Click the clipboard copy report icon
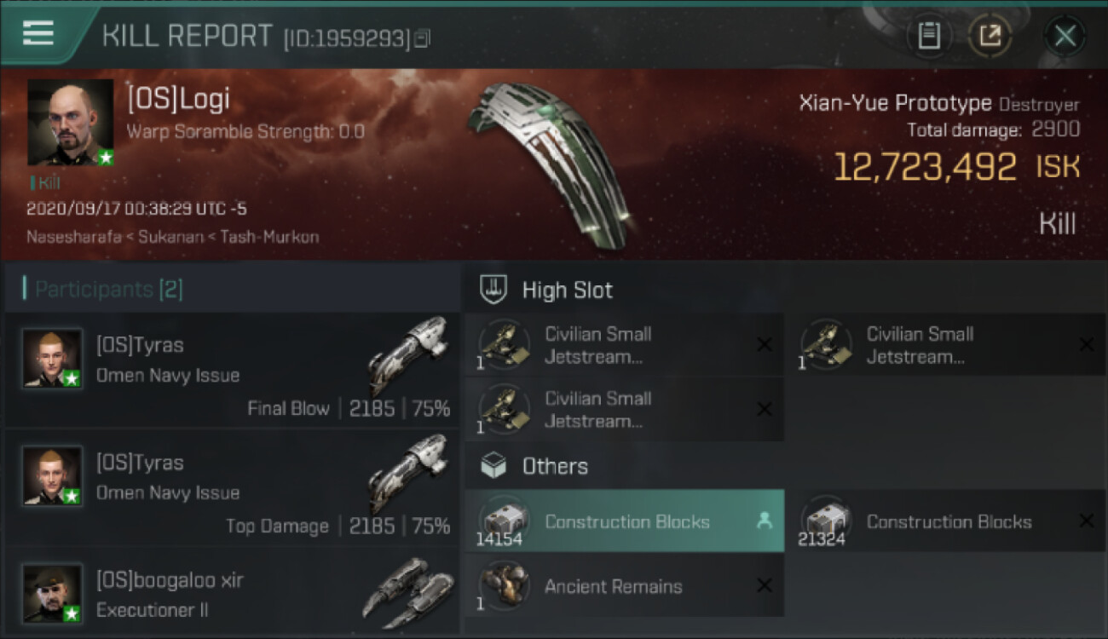1108x639 pixels. point(929,36)
